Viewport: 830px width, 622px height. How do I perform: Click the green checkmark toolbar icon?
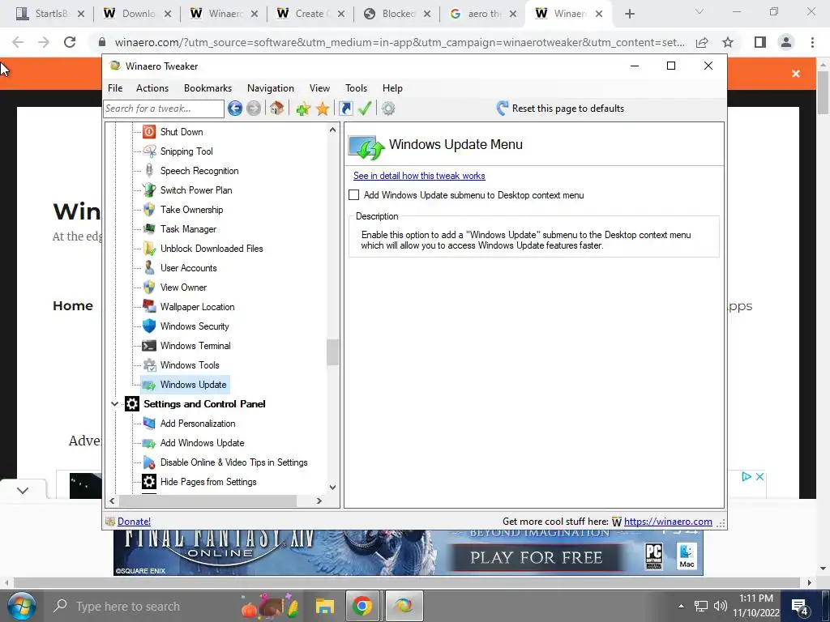pos(365,109)
